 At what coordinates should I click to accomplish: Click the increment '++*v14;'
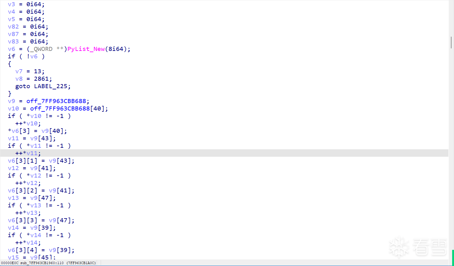pyautogui.click(x=28, y=243)
